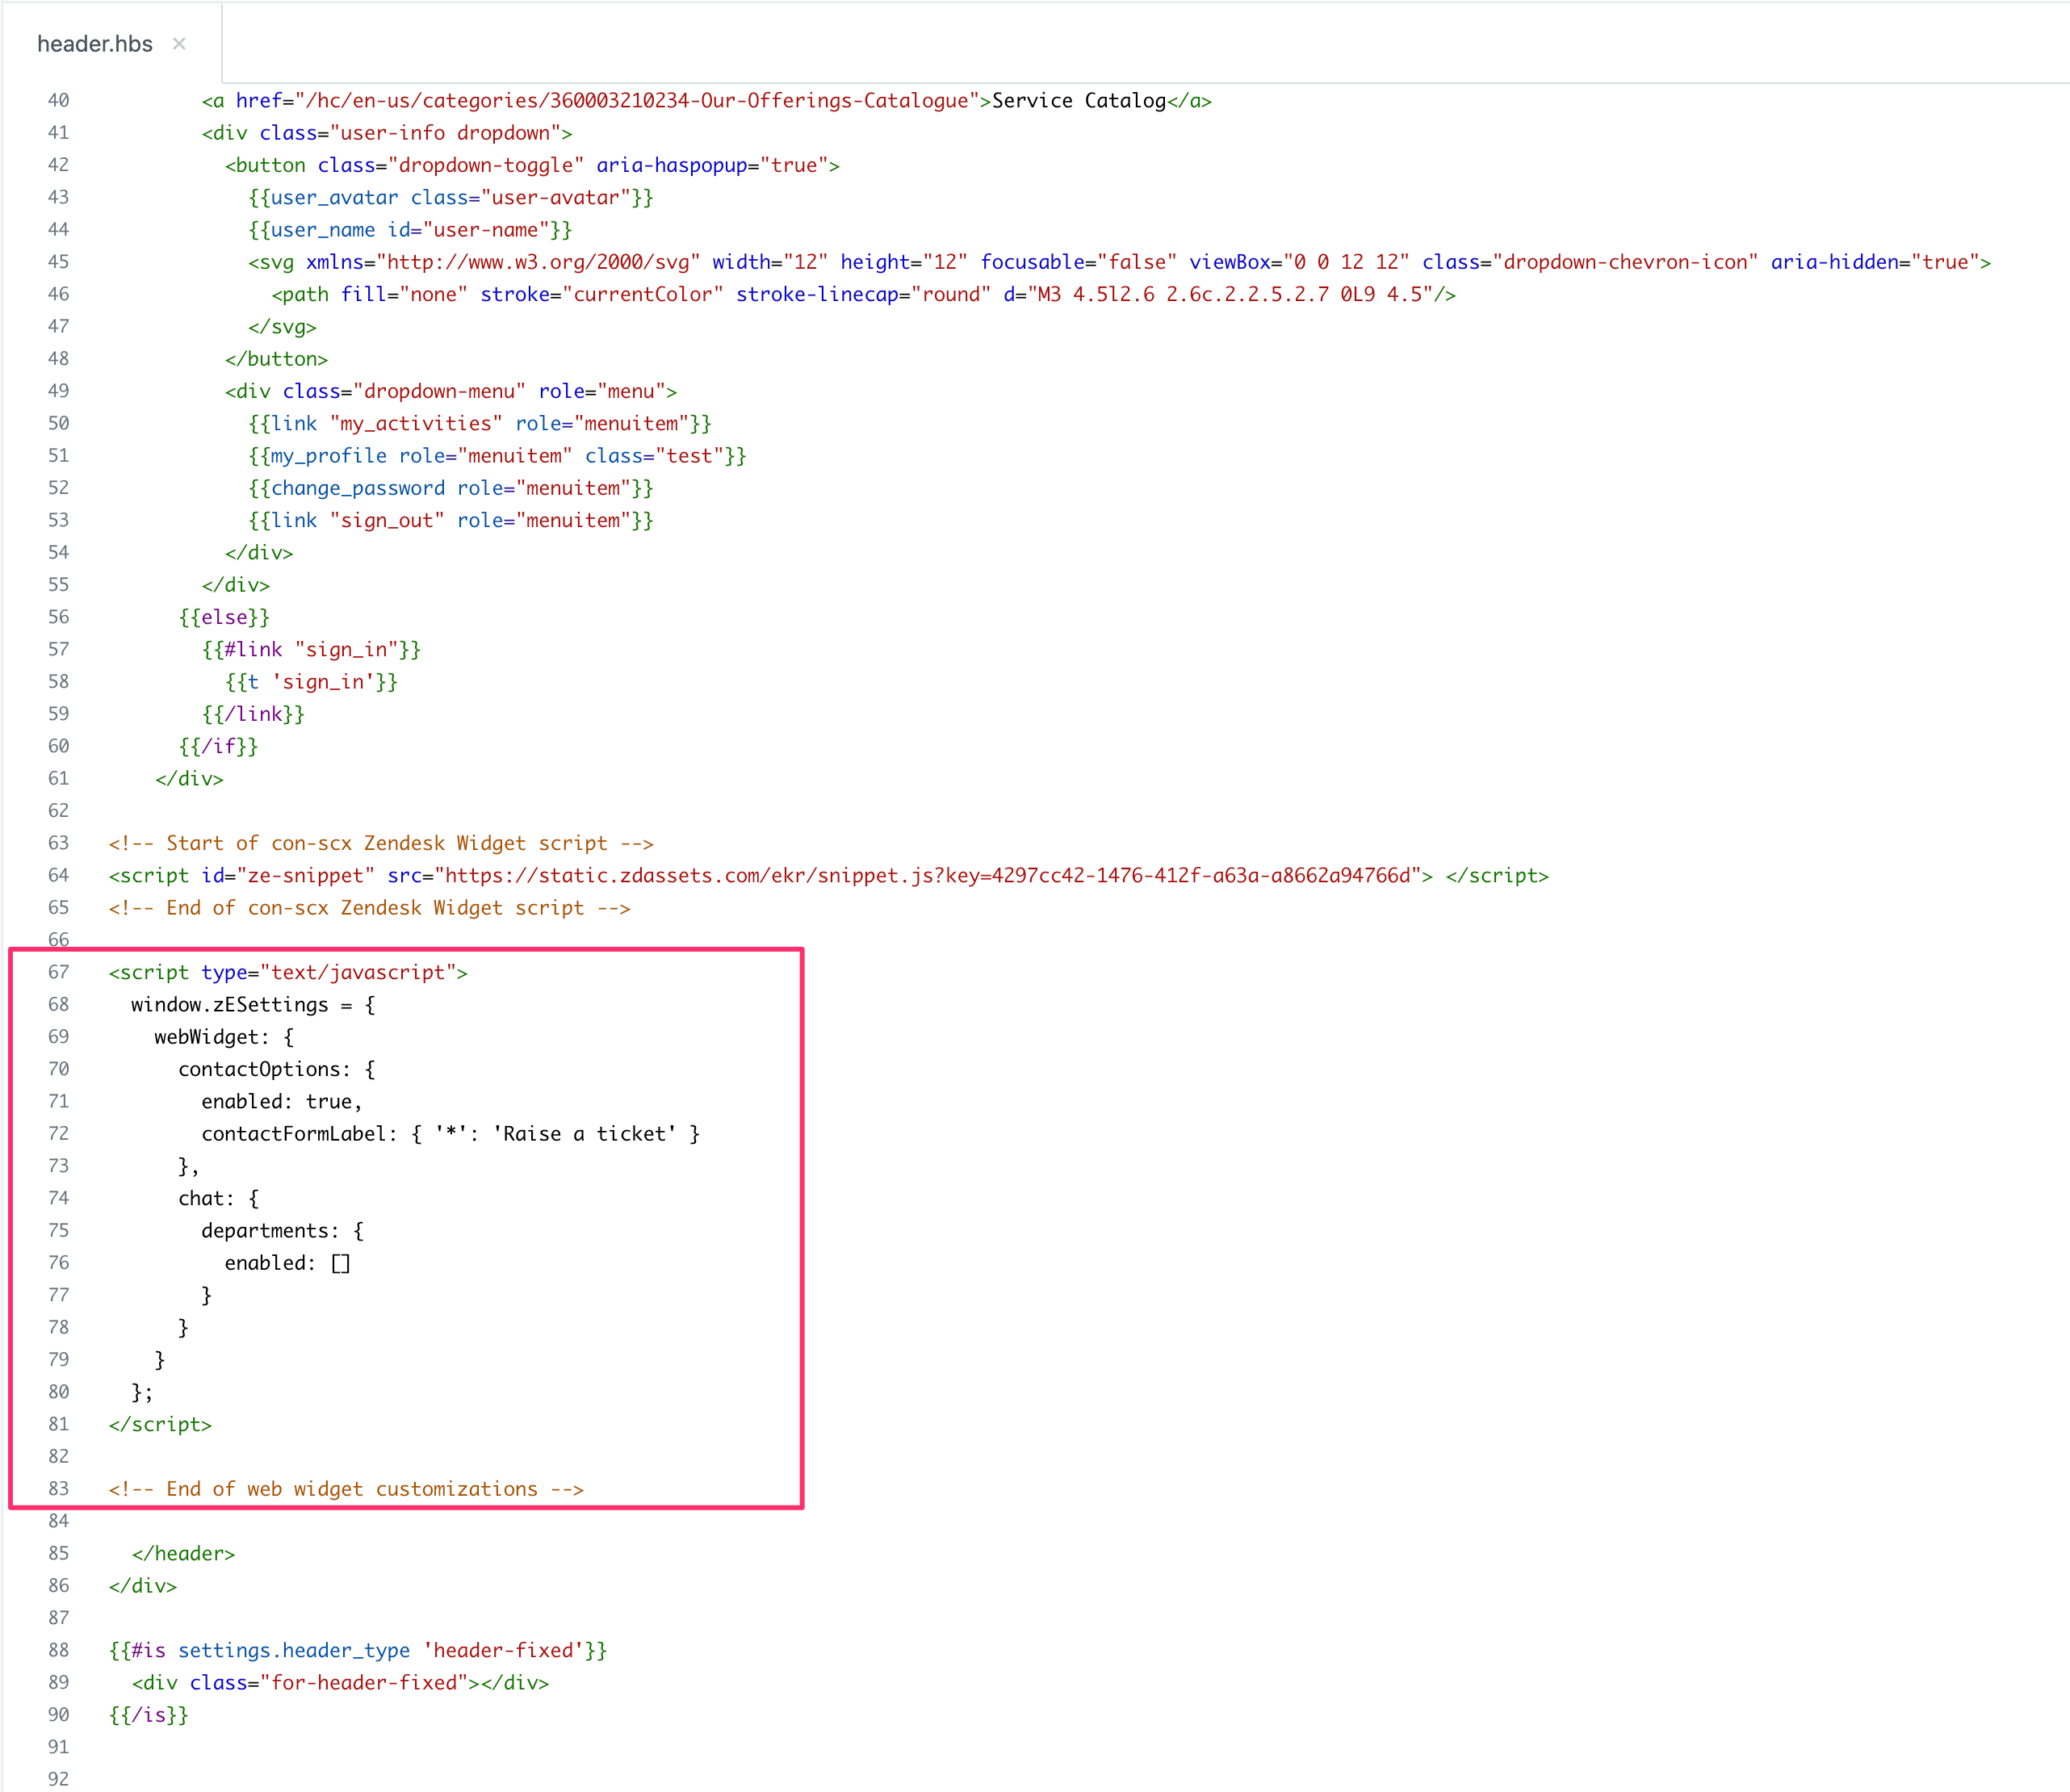This screenshot has width=2070, height=1792.
Task: Click 'End of web widget customizations' comment
Action: point(346,1489)
